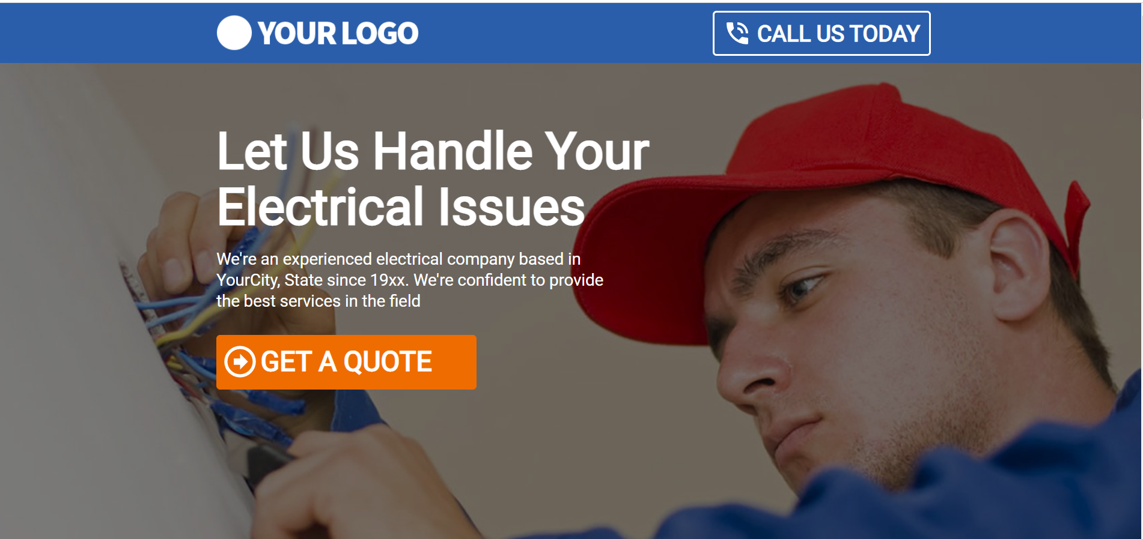Click the white circle logo icon
The width and height of the screenshot is (1143, 539).
point(234,32)
